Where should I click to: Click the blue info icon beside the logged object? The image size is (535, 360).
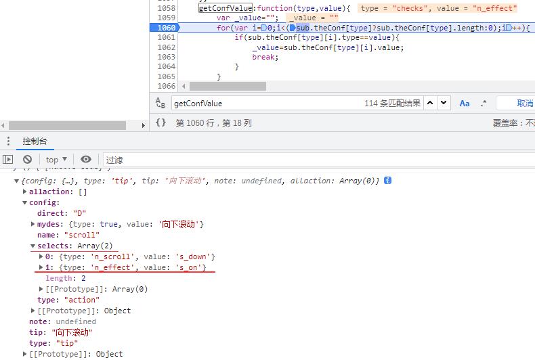click(387, 181)
